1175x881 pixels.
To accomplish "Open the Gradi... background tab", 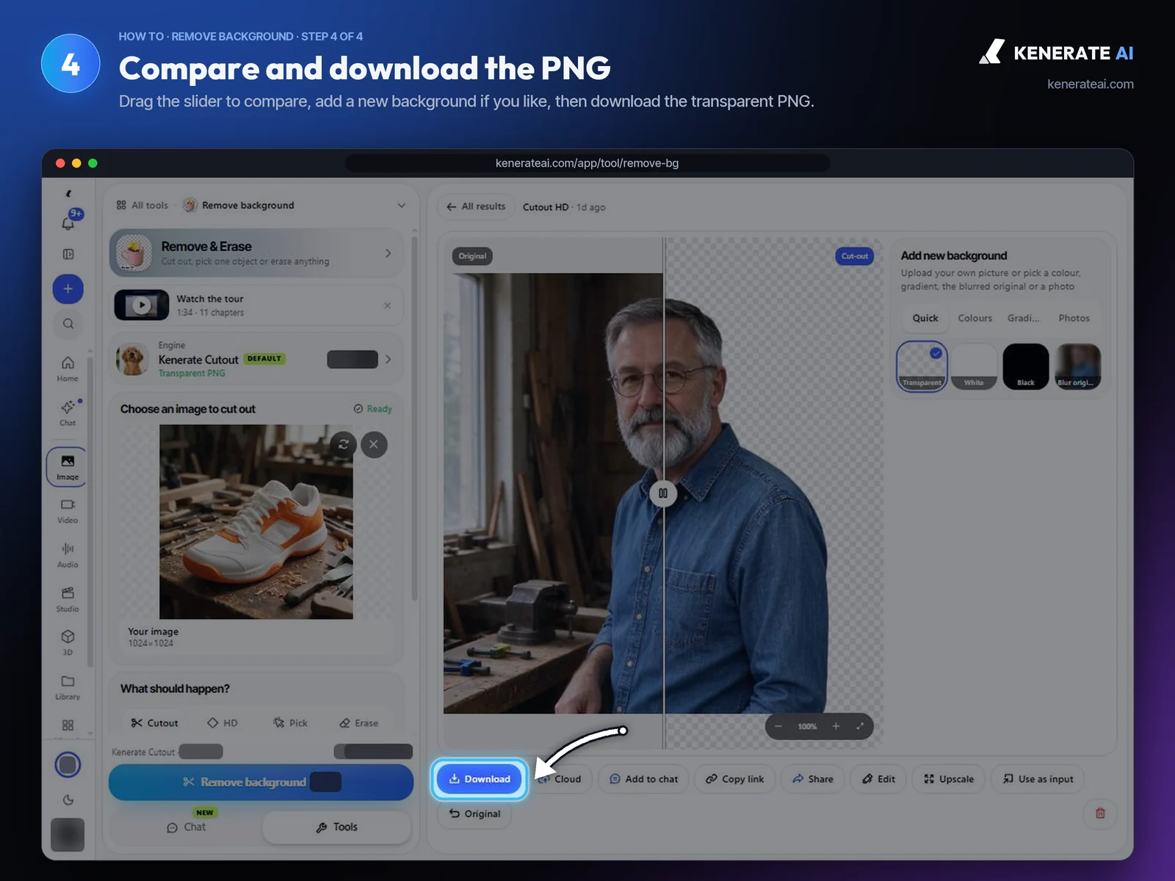I will (1023, 318).
